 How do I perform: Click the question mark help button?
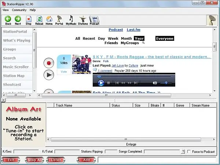point(183,151)
